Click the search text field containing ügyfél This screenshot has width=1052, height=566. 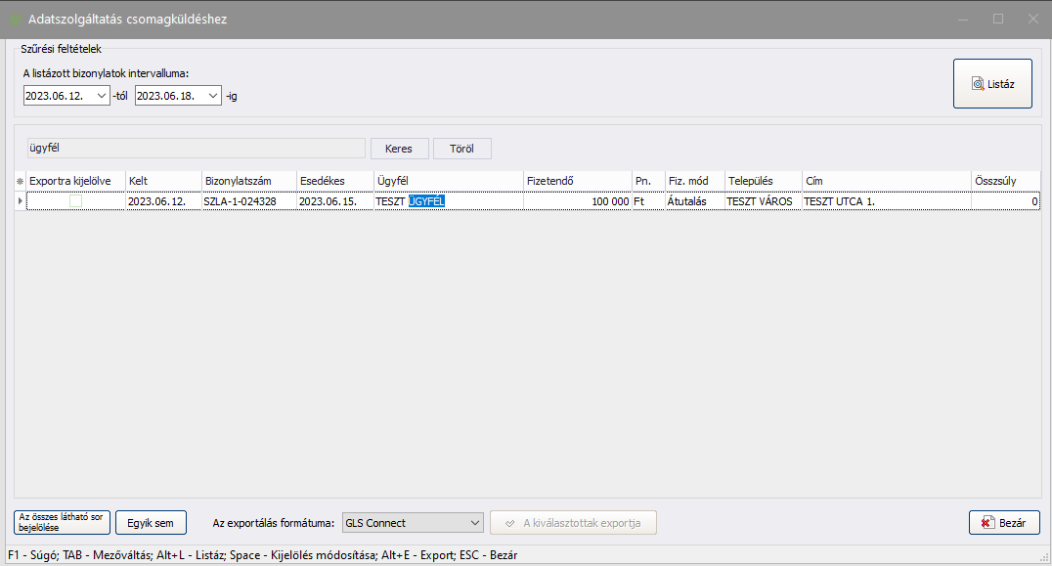click(x=196, y=149)
